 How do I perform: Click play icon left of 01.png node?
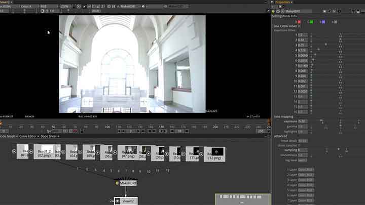click(x=14, y=151)
